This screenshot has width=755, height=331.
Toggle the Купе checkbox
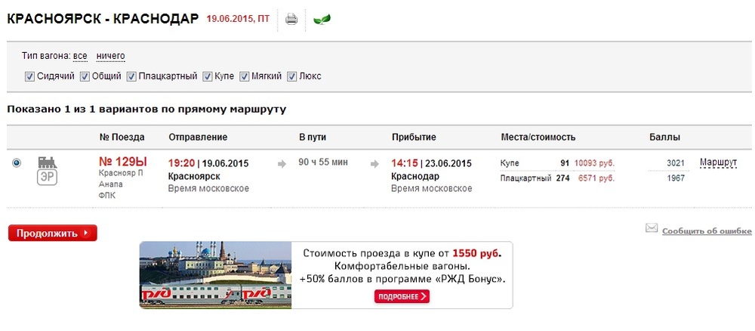tap(208, 76)
